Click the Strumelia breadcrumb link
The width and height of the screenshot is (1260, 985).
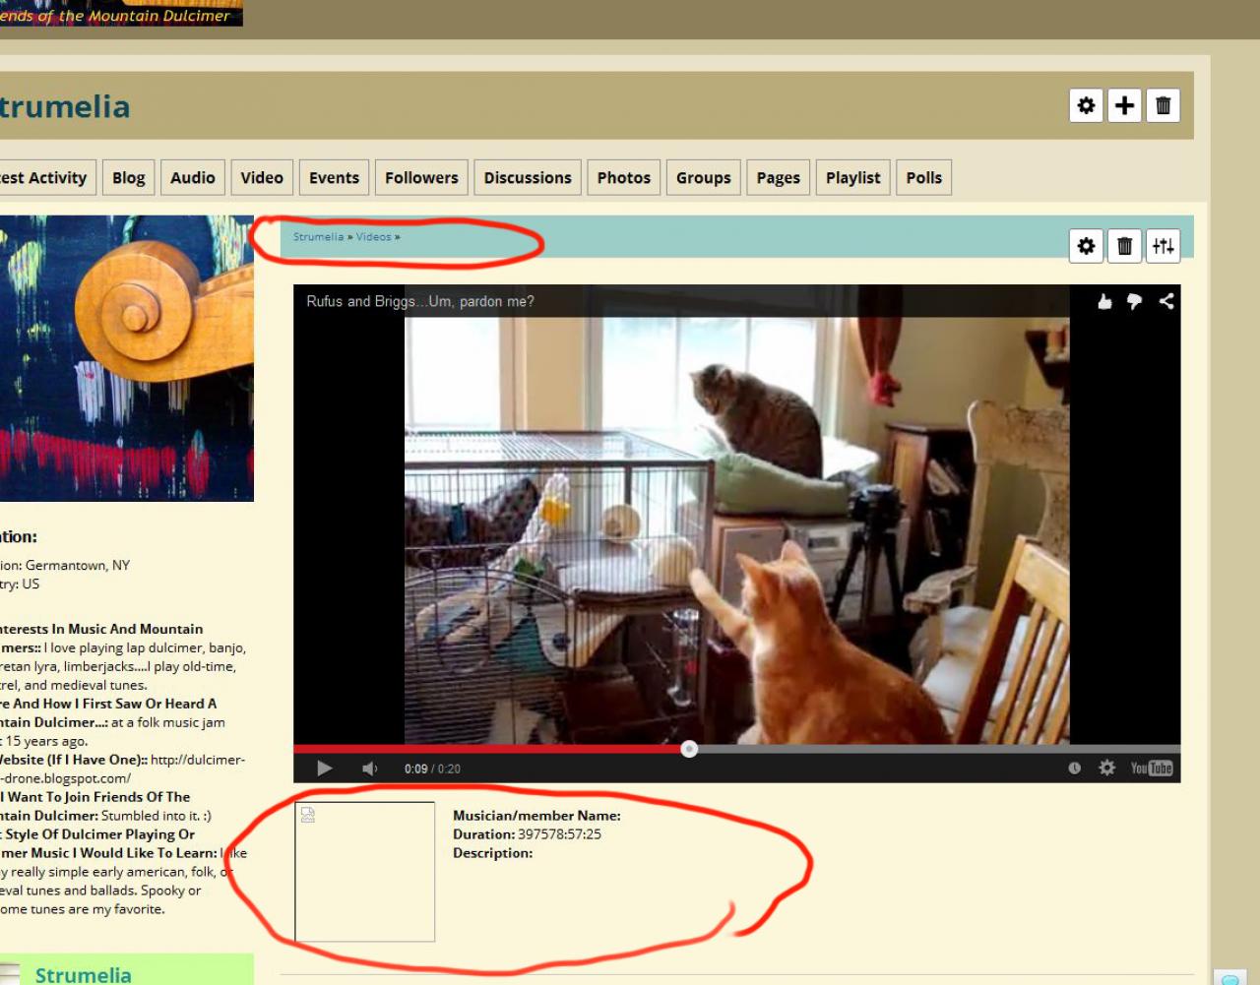318,237
